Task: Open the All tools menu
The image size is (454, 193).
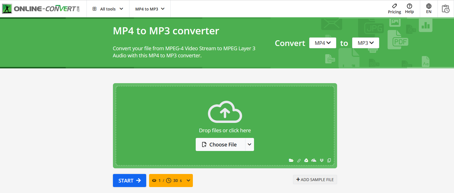Action: pos(108,9)
